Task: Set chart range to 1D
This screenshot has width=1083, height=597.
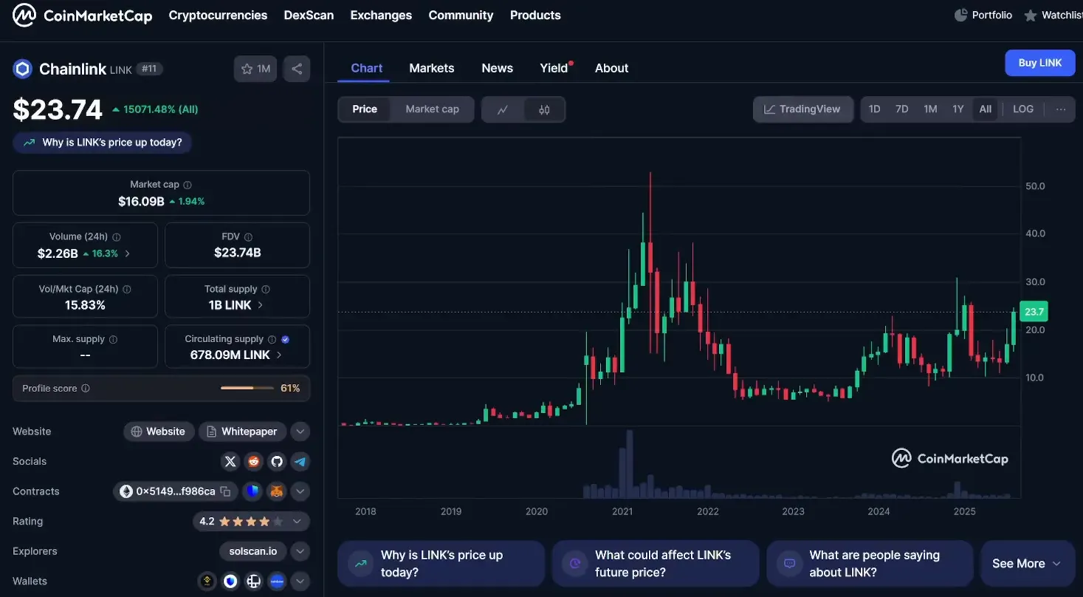Action: point(875,109)
